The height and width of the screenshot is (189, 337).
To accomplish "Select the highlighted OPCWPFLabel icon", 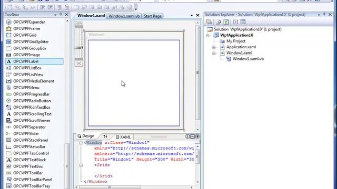I will 8,61.
